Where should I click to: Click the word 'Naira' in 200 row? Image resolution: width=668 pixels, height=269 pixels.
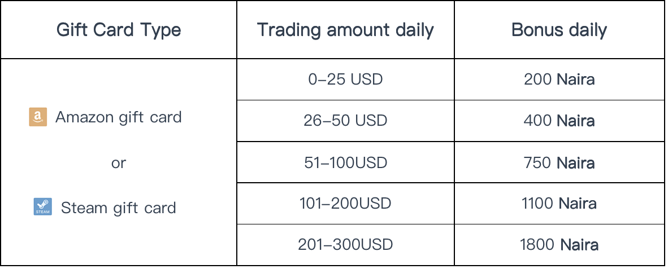click(575, 80)
